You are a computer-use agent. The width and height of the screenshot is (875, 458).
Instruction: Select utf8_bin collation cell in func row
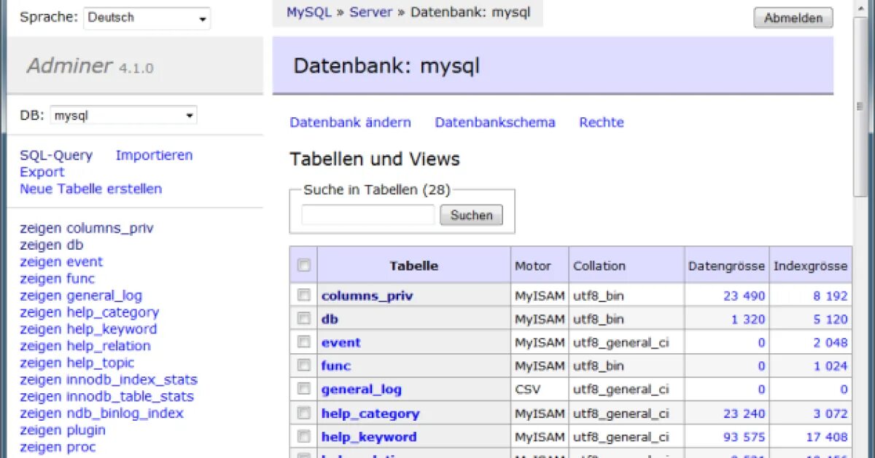click(x=626, y=366)
